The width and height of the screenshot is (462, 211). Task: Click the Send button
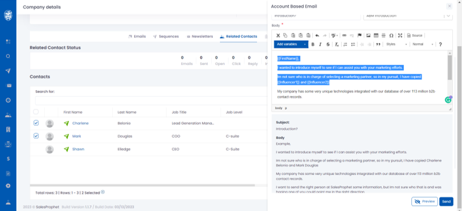pos(446,201)
